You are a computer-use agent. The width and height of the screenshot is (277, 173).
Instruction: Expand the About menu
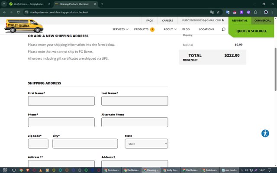tap(170, 29)
